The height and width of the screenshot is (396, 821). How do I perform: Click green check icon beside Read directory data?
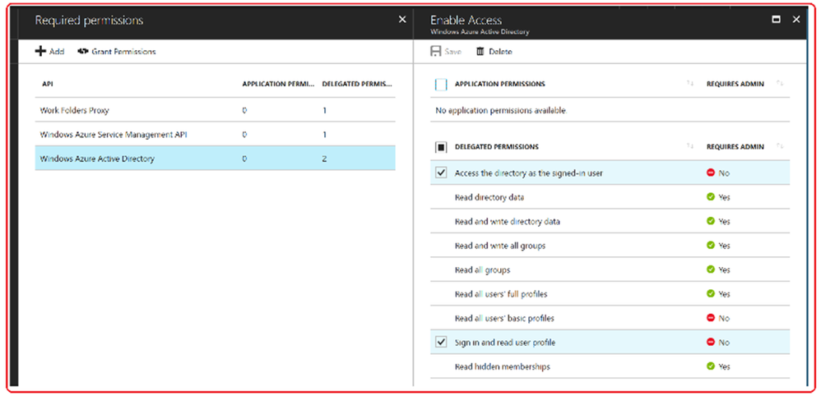[x=711, y=197]
